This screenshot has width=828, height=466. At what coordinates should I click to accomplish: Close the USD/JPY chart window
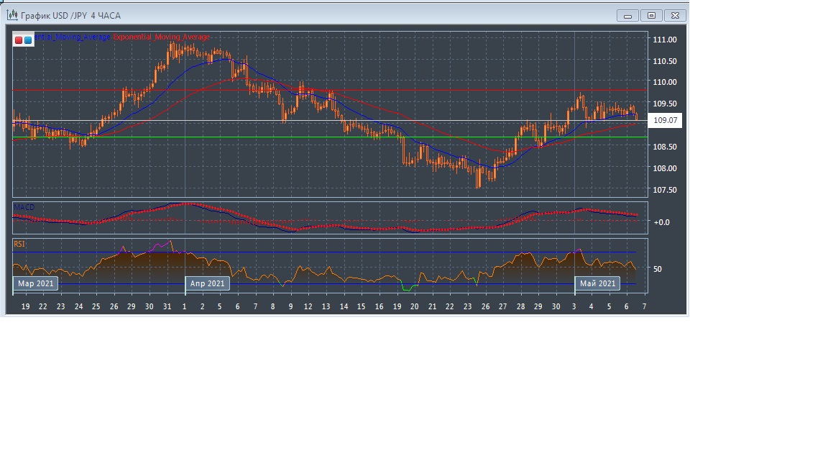pos(675,16)
